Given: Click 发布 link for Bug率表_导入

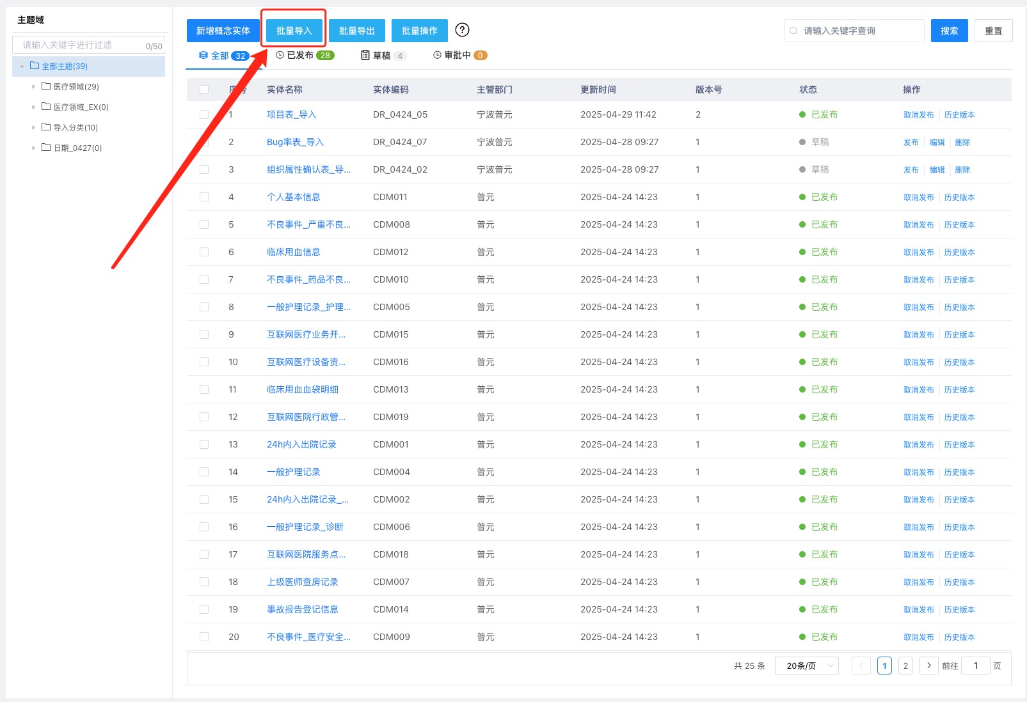Looking at the screenshot, I should [911, 142].
